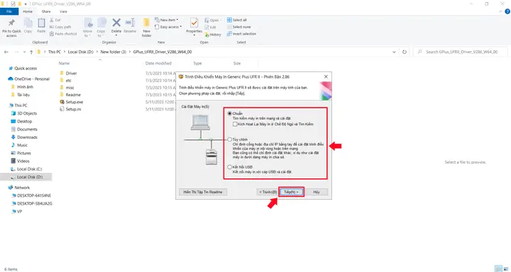Click History in the Open group

213,35
